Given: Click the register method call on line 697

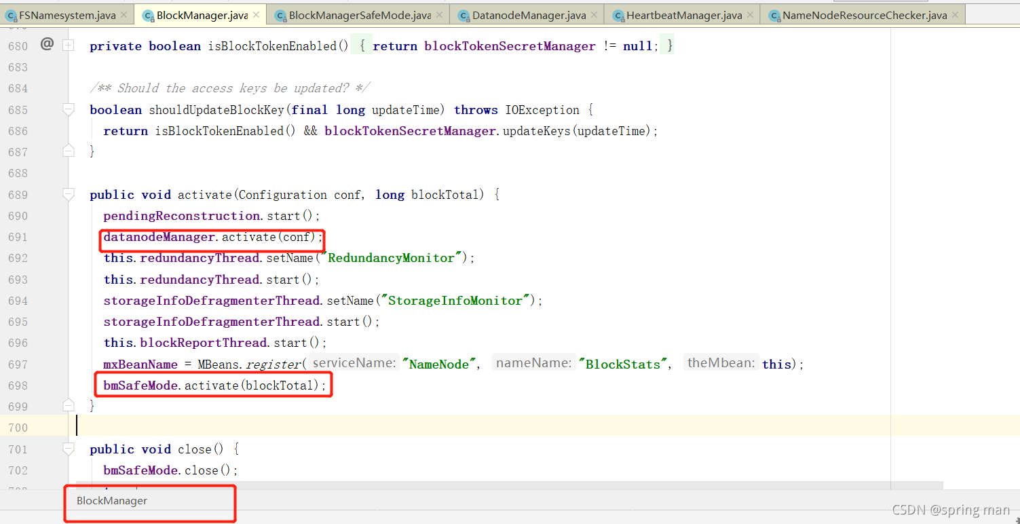Looking at the screenshot, I should (273, 364).
